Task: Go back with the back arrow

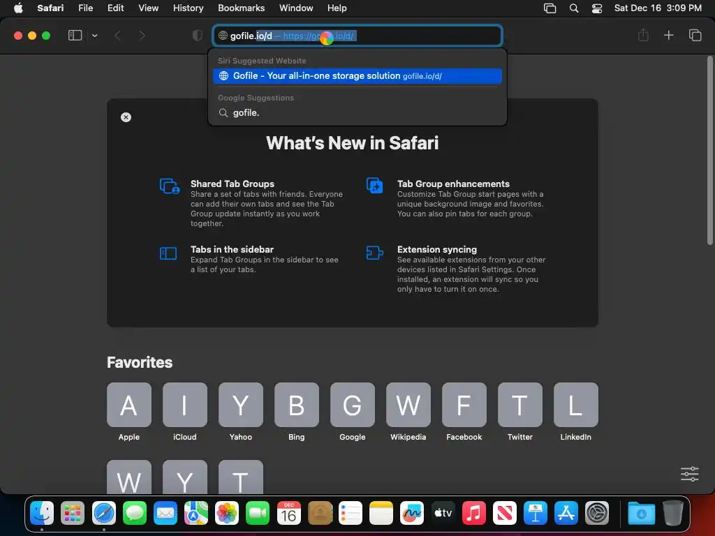Action: click(117, 36)
